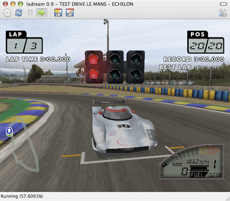
Task: Reset the emulator with the blue arrows icon
Action: click(x=18, y=12)
